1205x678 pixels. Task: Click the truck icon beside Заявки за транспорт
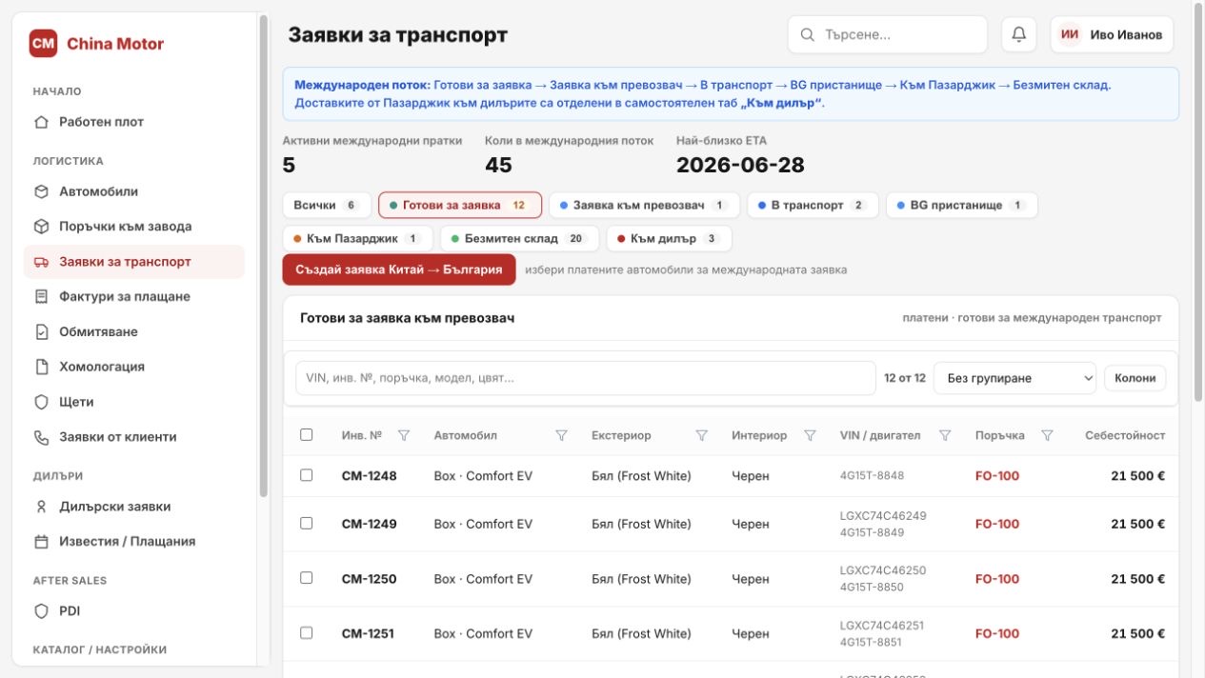pyautogui.click(x=41, y=262)
